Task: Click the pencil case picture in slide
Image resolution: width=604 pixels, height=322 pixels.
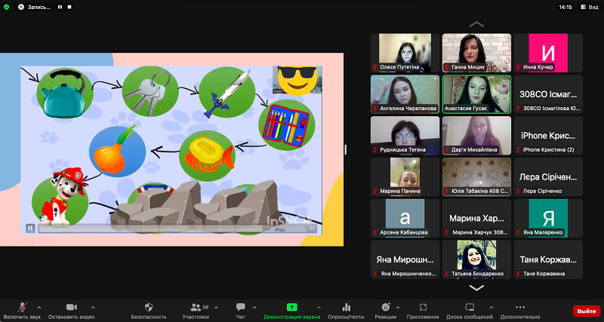Action: 287,125
